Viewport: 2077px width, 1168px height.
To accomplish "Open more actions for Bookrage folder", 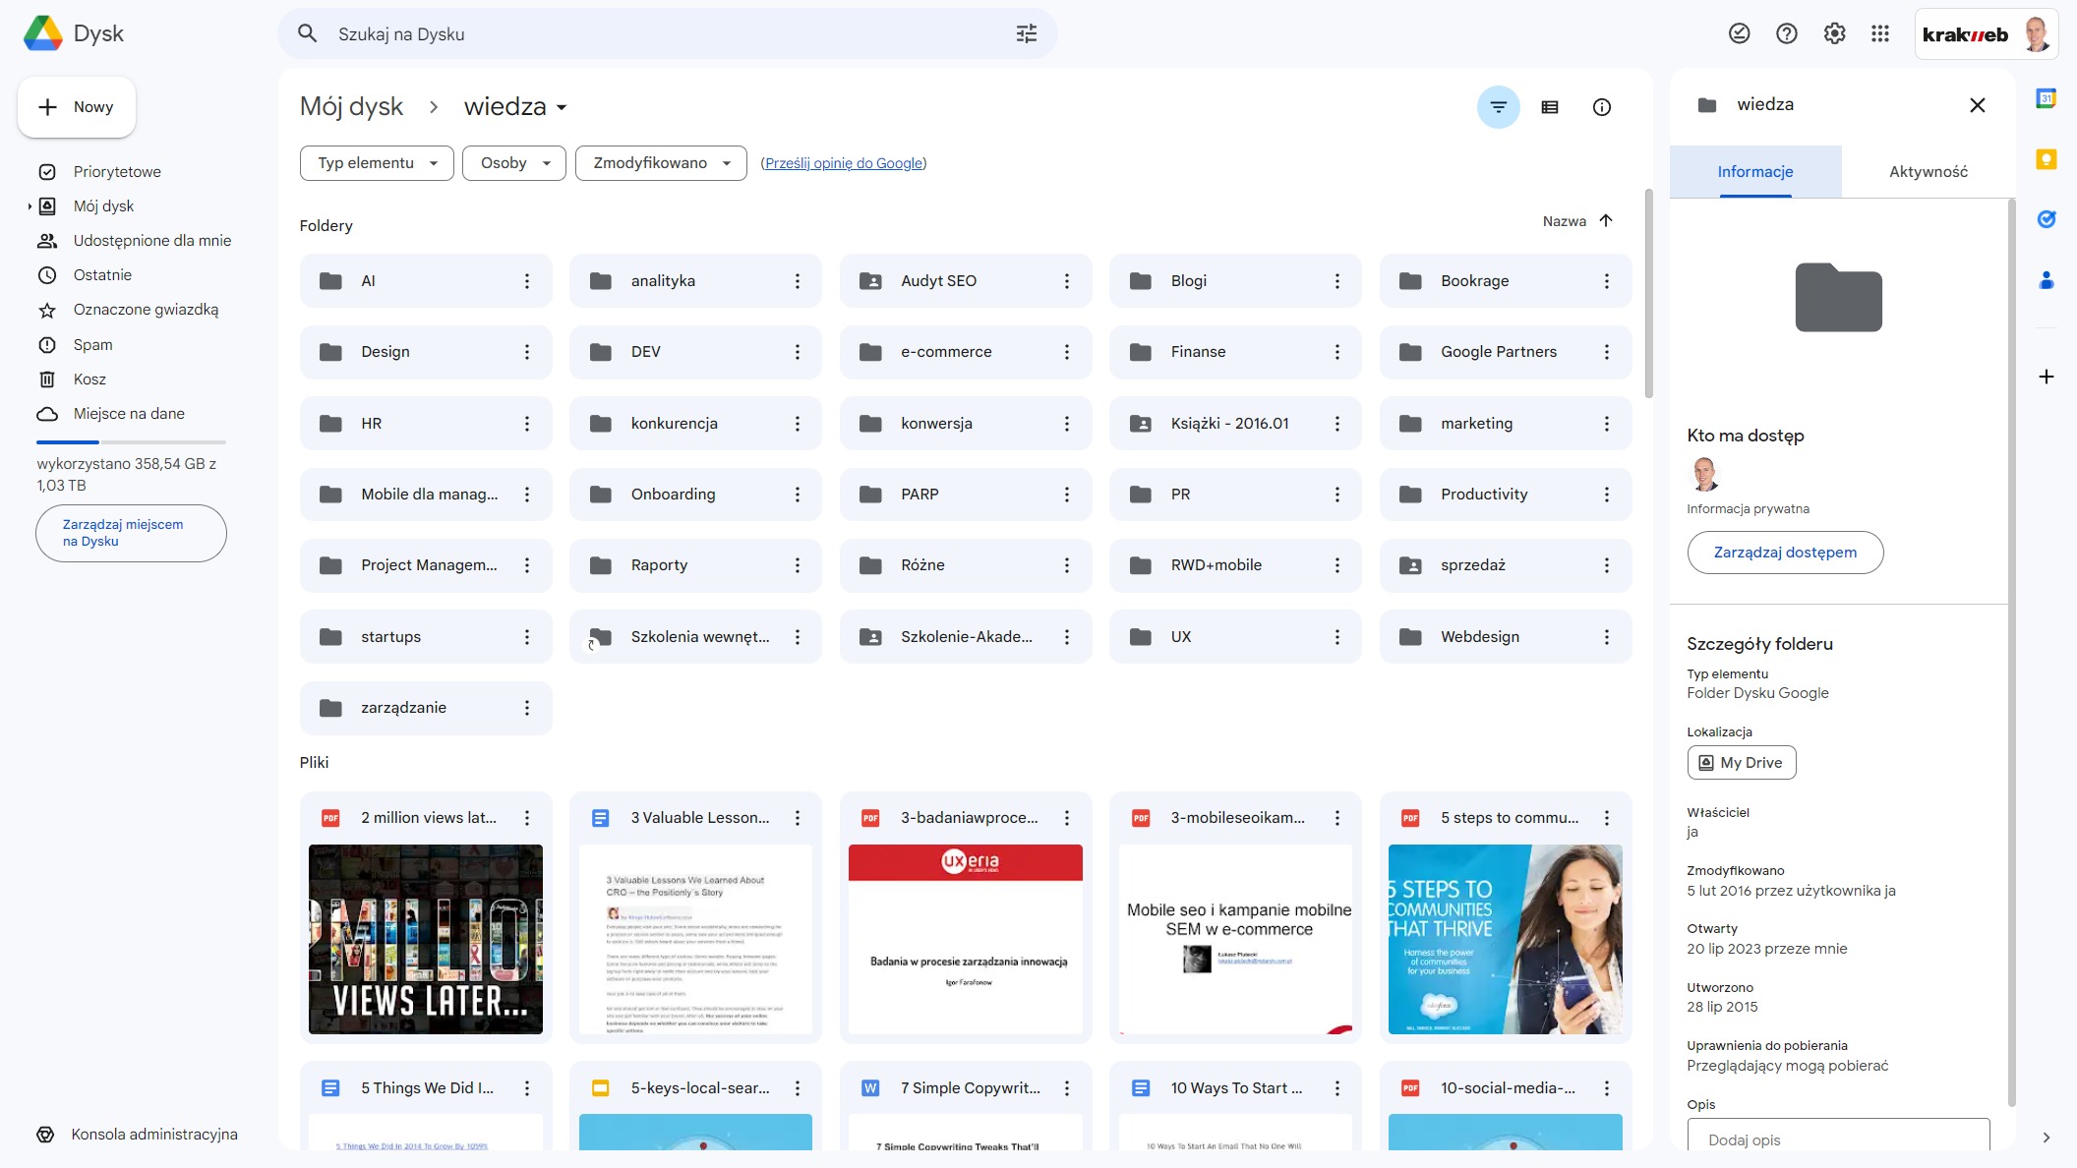I will click(1607, 281).
